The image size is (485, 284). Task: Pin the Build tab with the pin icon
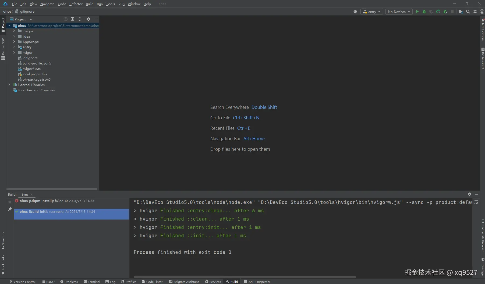click(10, 209)
